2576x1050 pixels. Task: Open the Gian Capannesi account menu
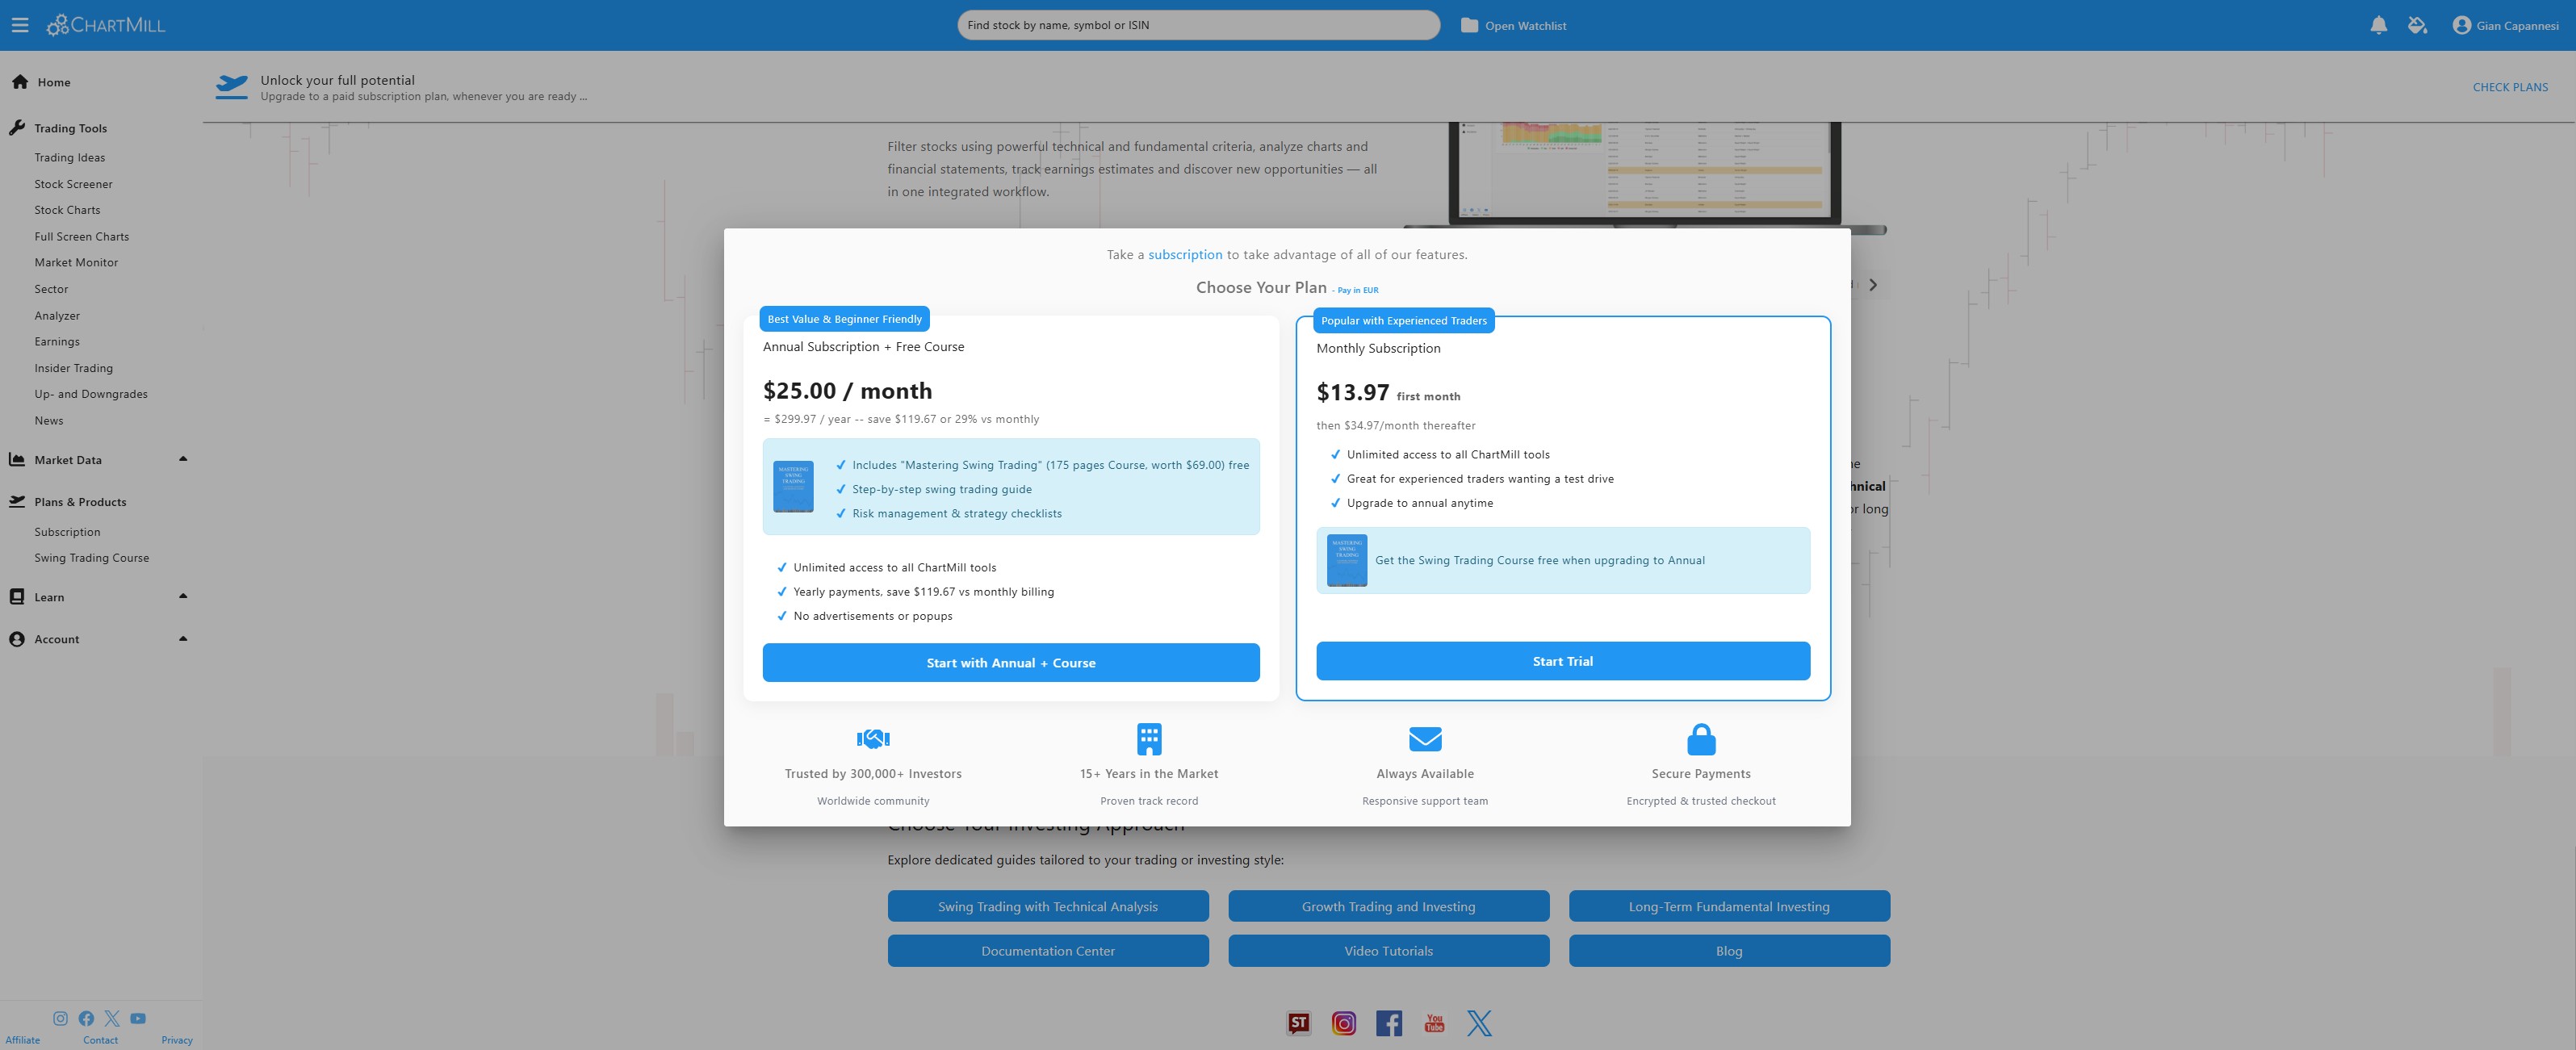pos(2505,25)
